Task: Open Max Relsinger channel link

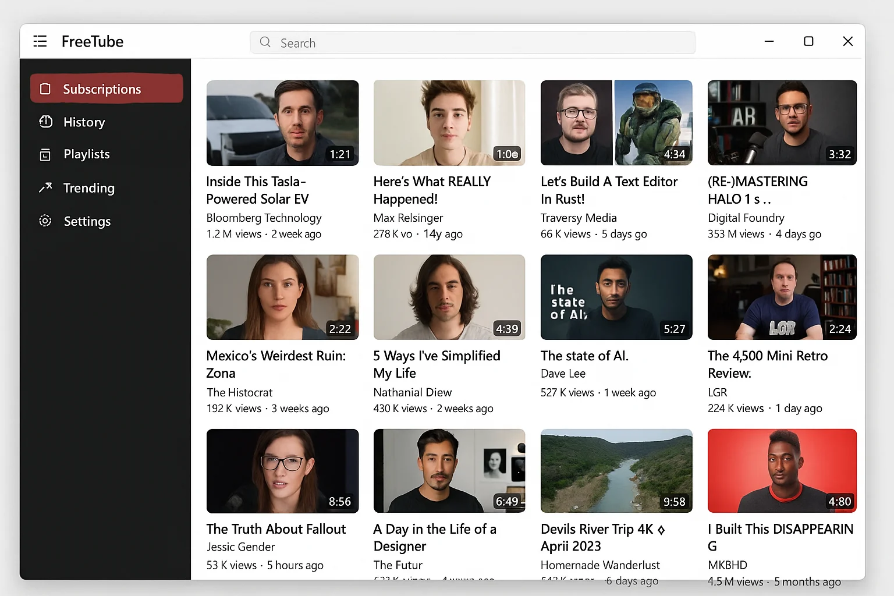Action: (x=408, y=218)
